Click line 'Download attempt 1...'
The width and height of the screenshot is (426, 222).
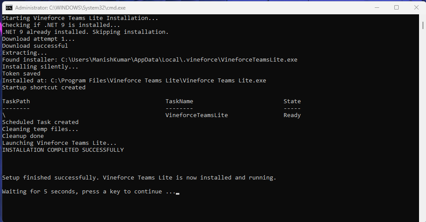click(x=38, y=39)
